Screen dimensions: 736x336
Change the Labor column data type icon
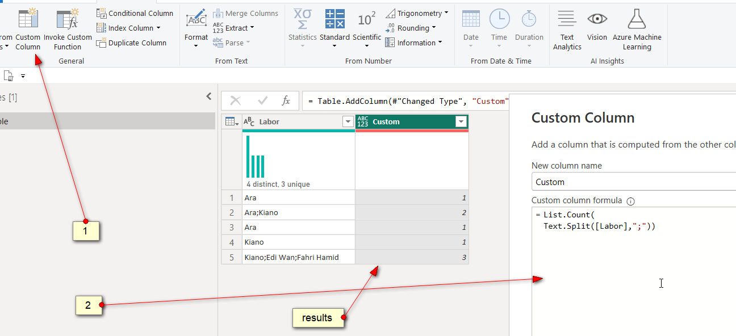click(x=249, y=121)
